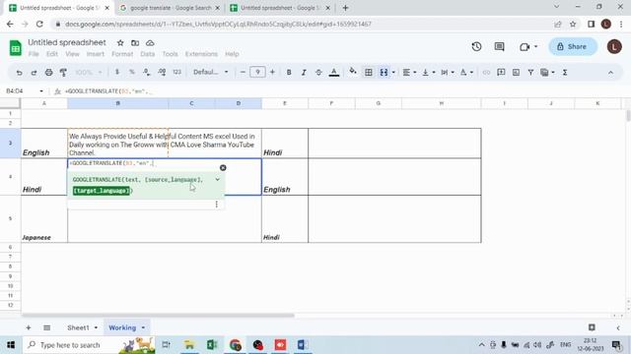Toggle italic formatting
The height and width of the screenshot is (354, 631).
click(x=304, y=72)
